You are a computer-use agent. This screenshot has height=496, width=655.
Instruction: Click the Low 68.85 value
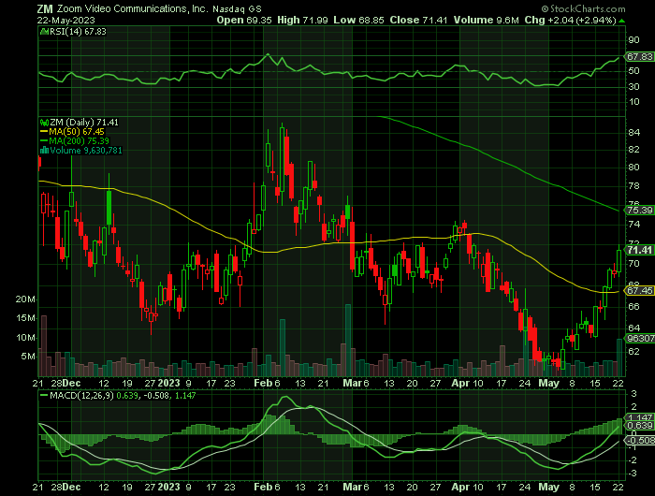point(358,20)
